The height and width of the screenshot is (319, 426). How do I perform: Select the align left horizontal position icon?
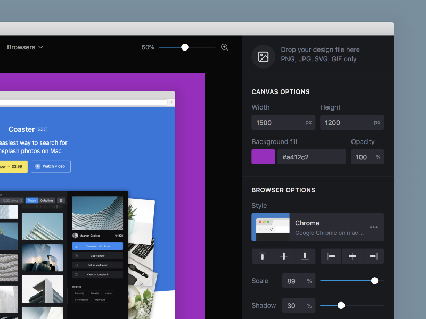331,256
